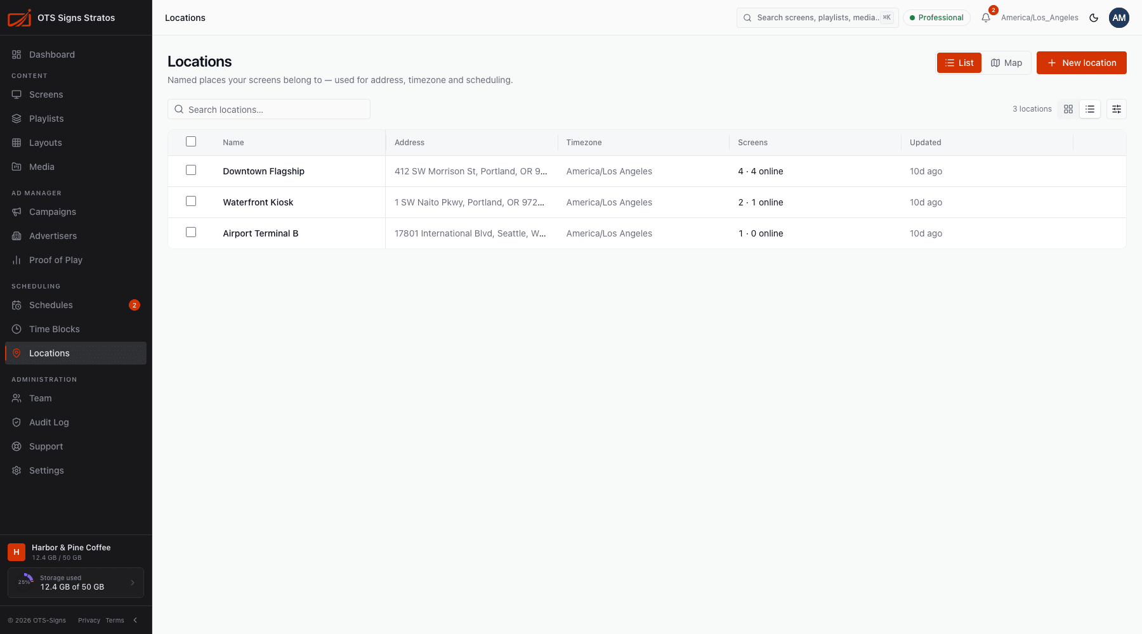The width and height of the screenshot is (1142, 634).
Task: Open the Privacy link in footer
Action: click(x=89, y=620)
